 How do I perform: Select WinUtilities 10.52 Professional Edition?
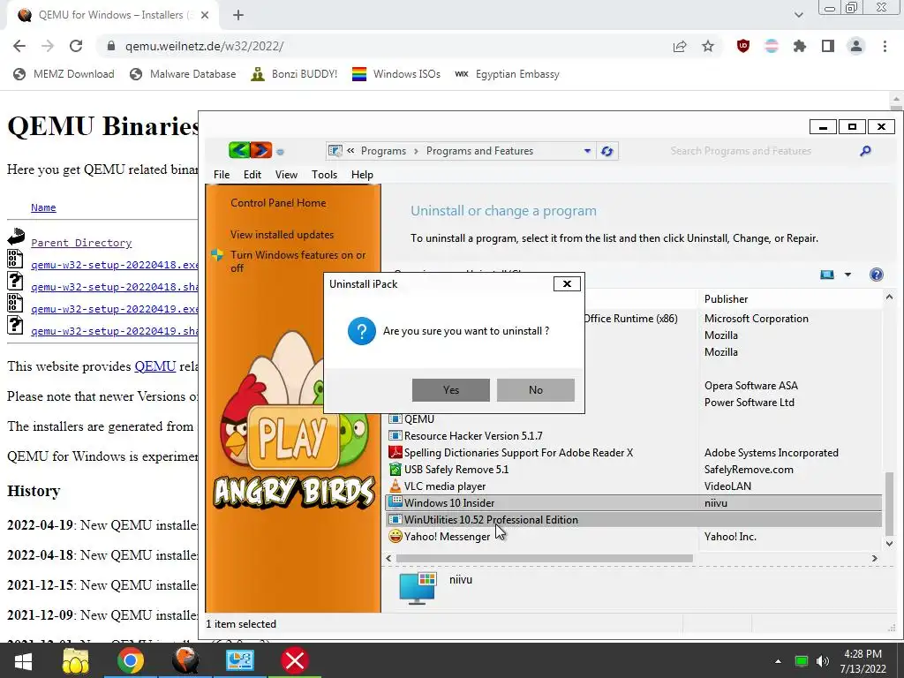click(x=633, y=519)
